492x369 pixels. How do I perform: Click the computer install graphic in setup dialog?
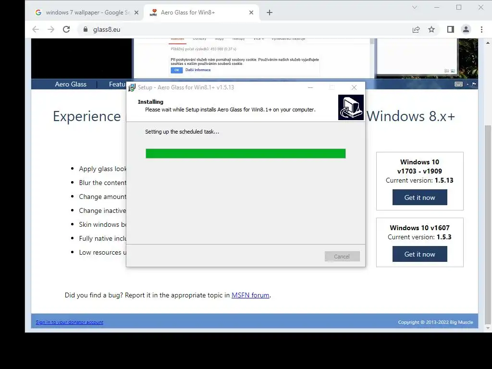[351, 107]
